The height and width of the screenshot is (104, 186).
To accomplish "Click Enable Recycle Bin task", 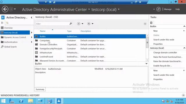I will tap(162, 66).
